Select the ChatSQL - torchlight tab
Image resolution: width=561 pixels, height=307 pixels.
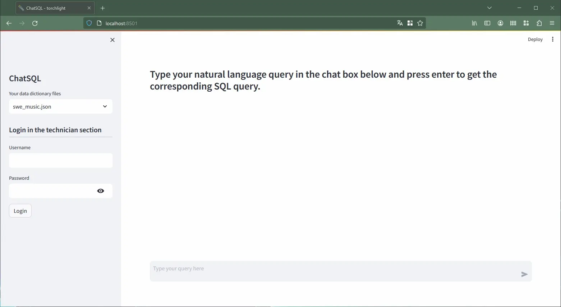(x=50, y=8)
